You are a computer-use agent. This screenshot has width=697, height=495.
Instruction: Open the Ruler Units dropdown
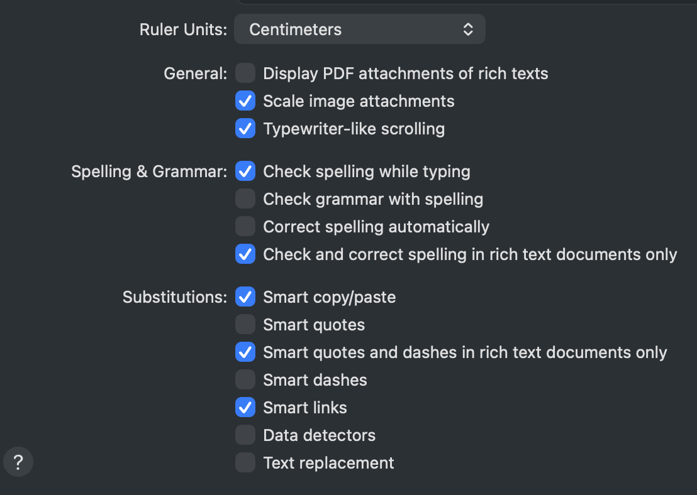pyautogui.click(x=359, y=30)
